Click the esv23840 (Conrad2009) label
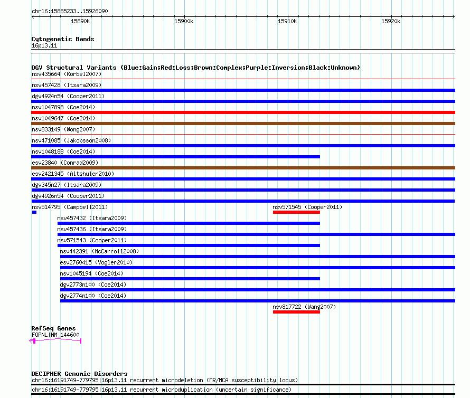This screenshot has width=470, height=398. pyautogui.click(x=65, y=163)
